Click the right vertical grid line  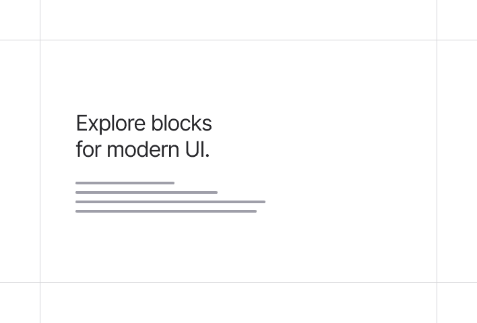click(x=437, y=161)
